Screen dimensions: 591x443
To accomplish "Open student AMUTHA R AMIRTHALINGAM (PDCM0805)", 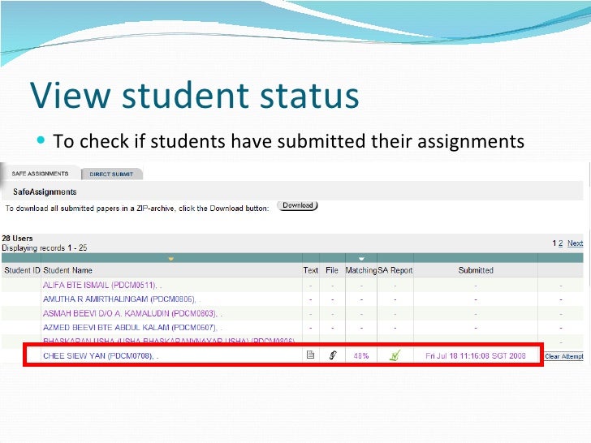I will click(x=119, y=299).
